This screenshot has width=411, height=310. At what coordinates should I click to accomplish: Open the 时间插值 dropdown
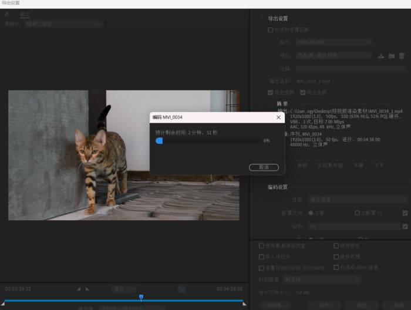pos(322,279)
